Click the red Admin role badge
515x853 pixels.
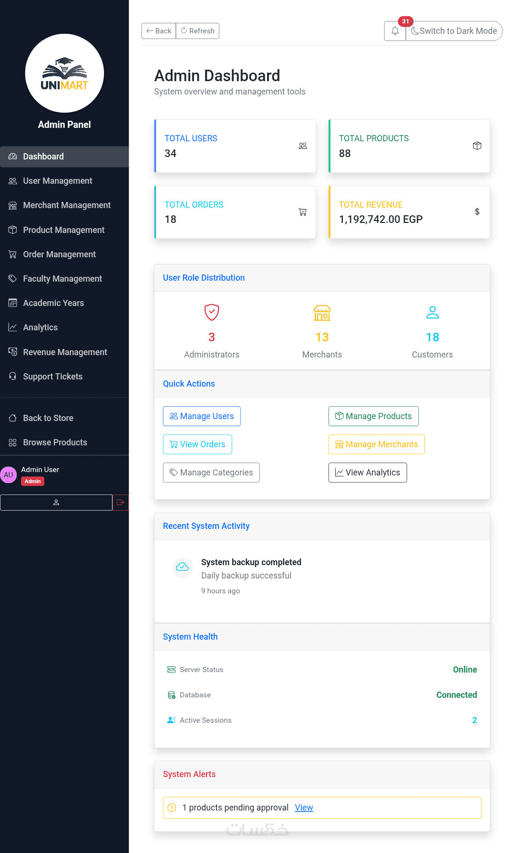coord(32,481)
